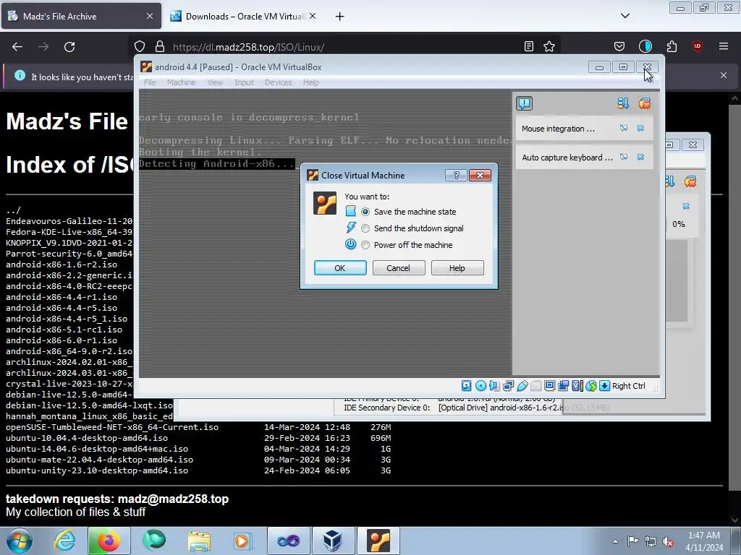741x555 pixels.
Task: Click OK in Close Virtual Machine dialog
Action: pyautogui.click(x=340, y=268)
